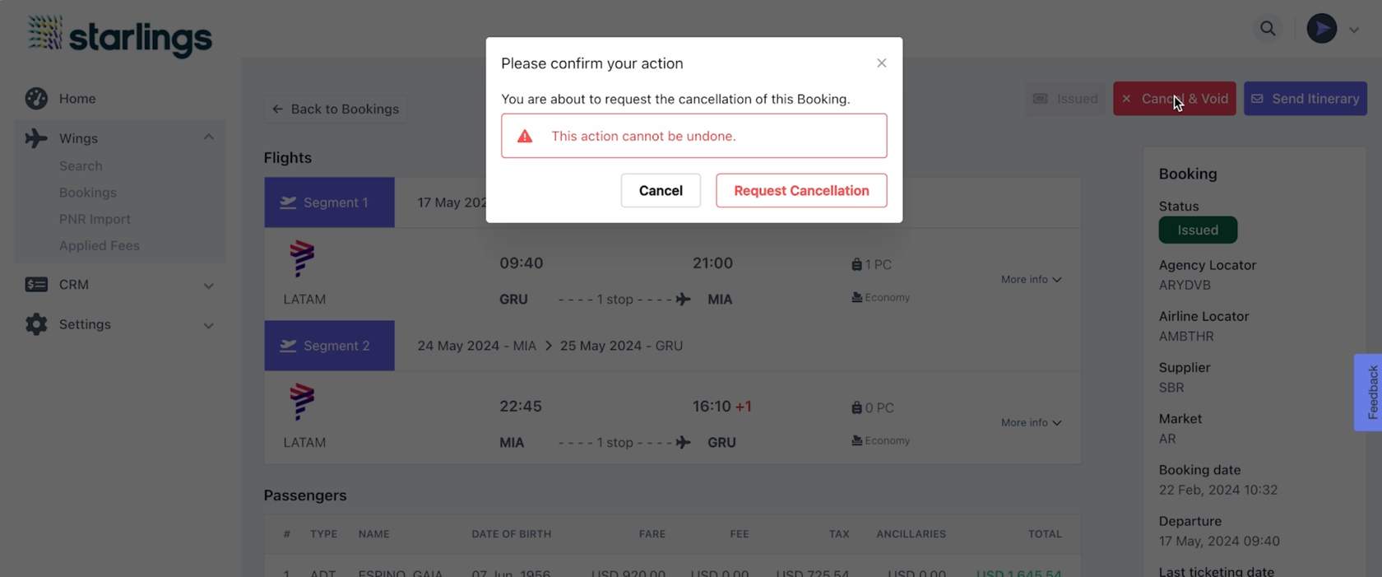
Task: Click the Wings airplane icon
Action: (36, 138)
